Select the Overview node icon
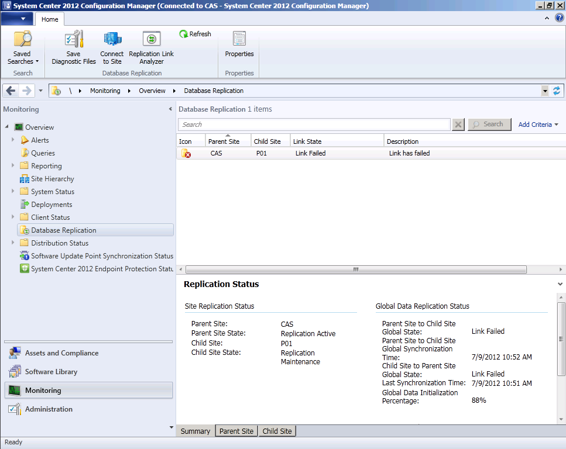The height and width of the screenshot is (449, 566). 19,127
